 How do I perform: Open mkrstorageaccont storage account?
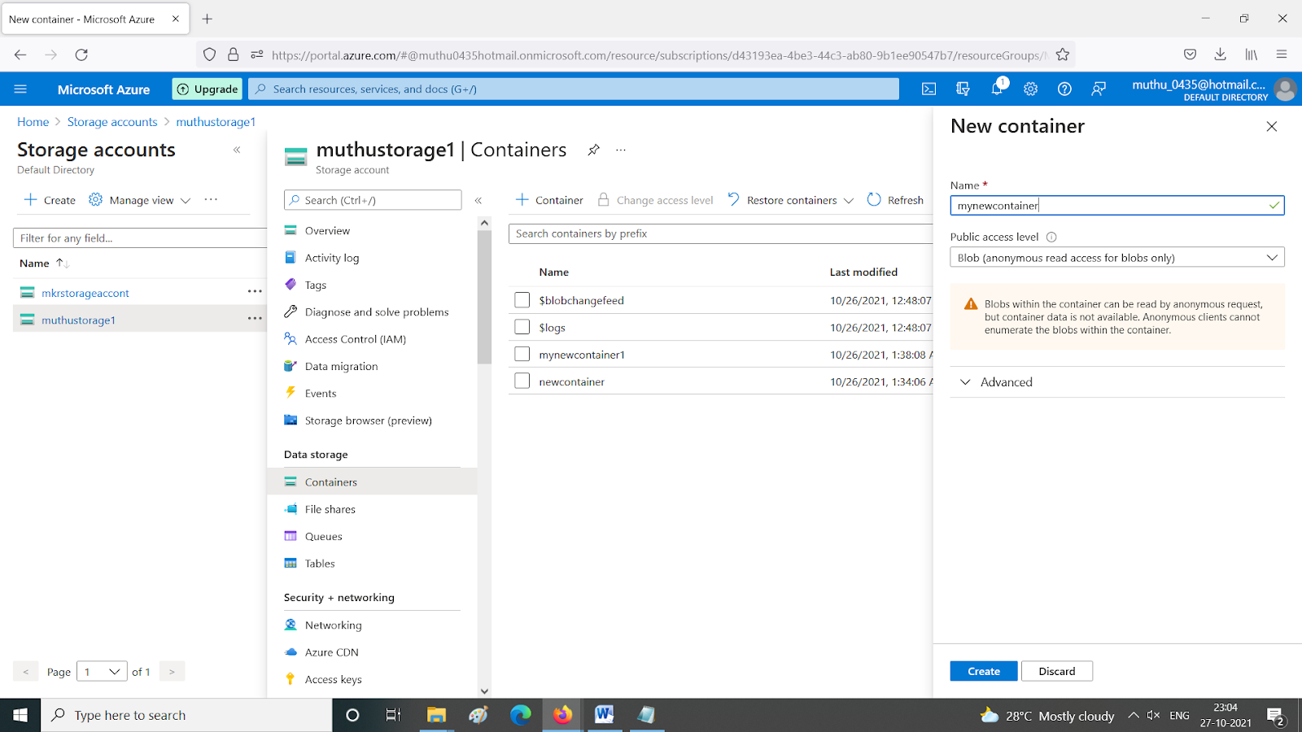point(85,293)
